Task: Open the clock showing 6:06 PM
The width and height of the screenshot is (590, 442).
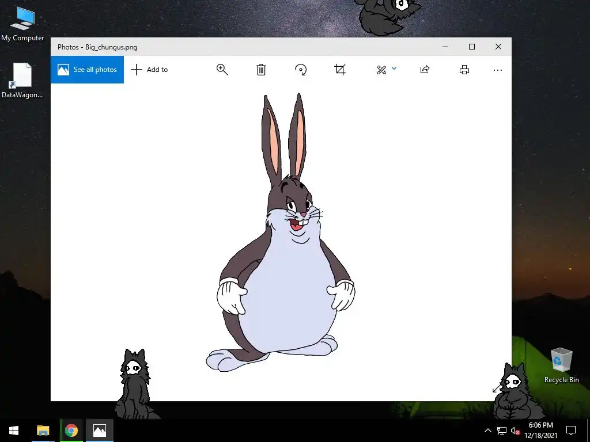Action: click(540, 430)
